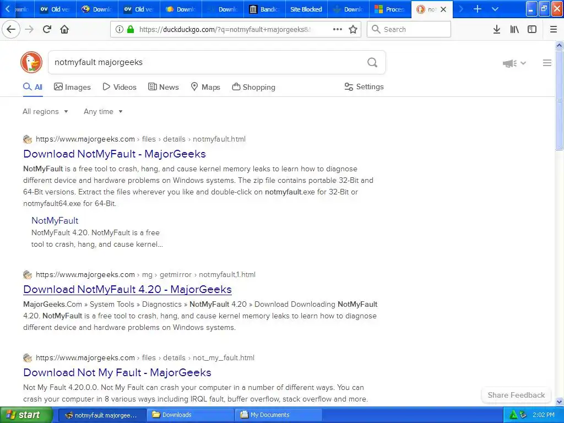The width and height of the screenshot is (564, 423).
Task: Switch to the Bandic browser tab
Action: click(x=264, y=9)
